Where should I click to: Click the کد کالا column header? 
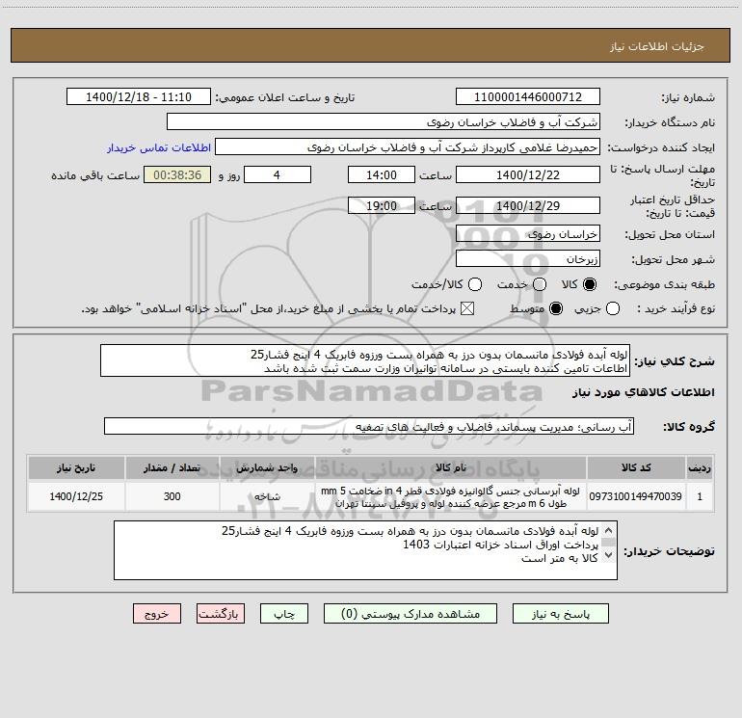point(636,467)
